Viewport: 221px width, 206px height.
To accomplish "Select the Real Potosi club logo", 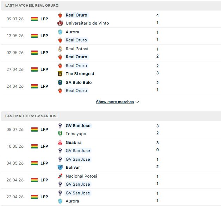I will point(60,49).
